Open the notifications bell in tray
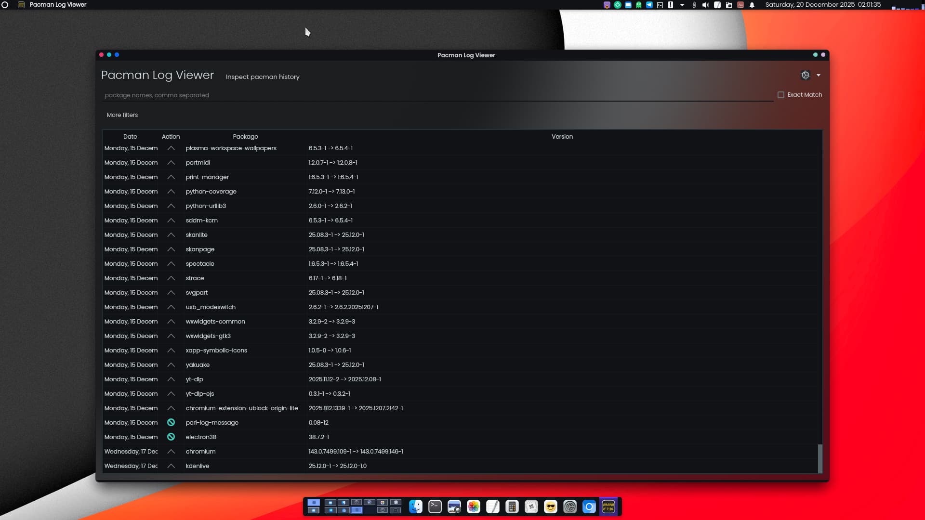 tap(752, 5)
